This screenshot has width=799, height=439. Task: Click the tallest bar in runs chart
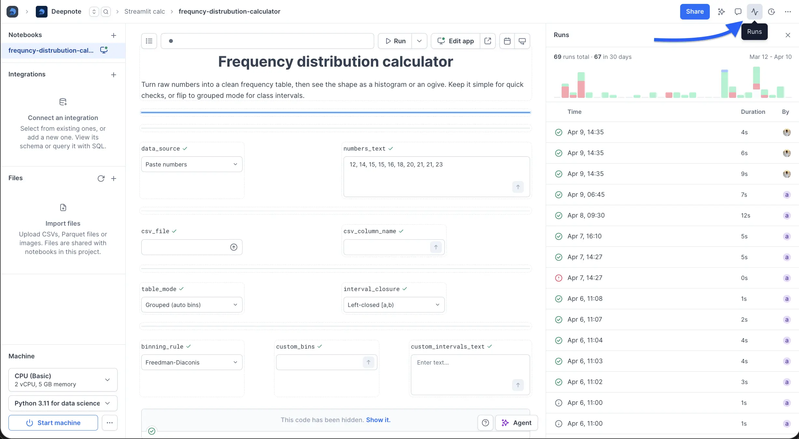point(756,82)
